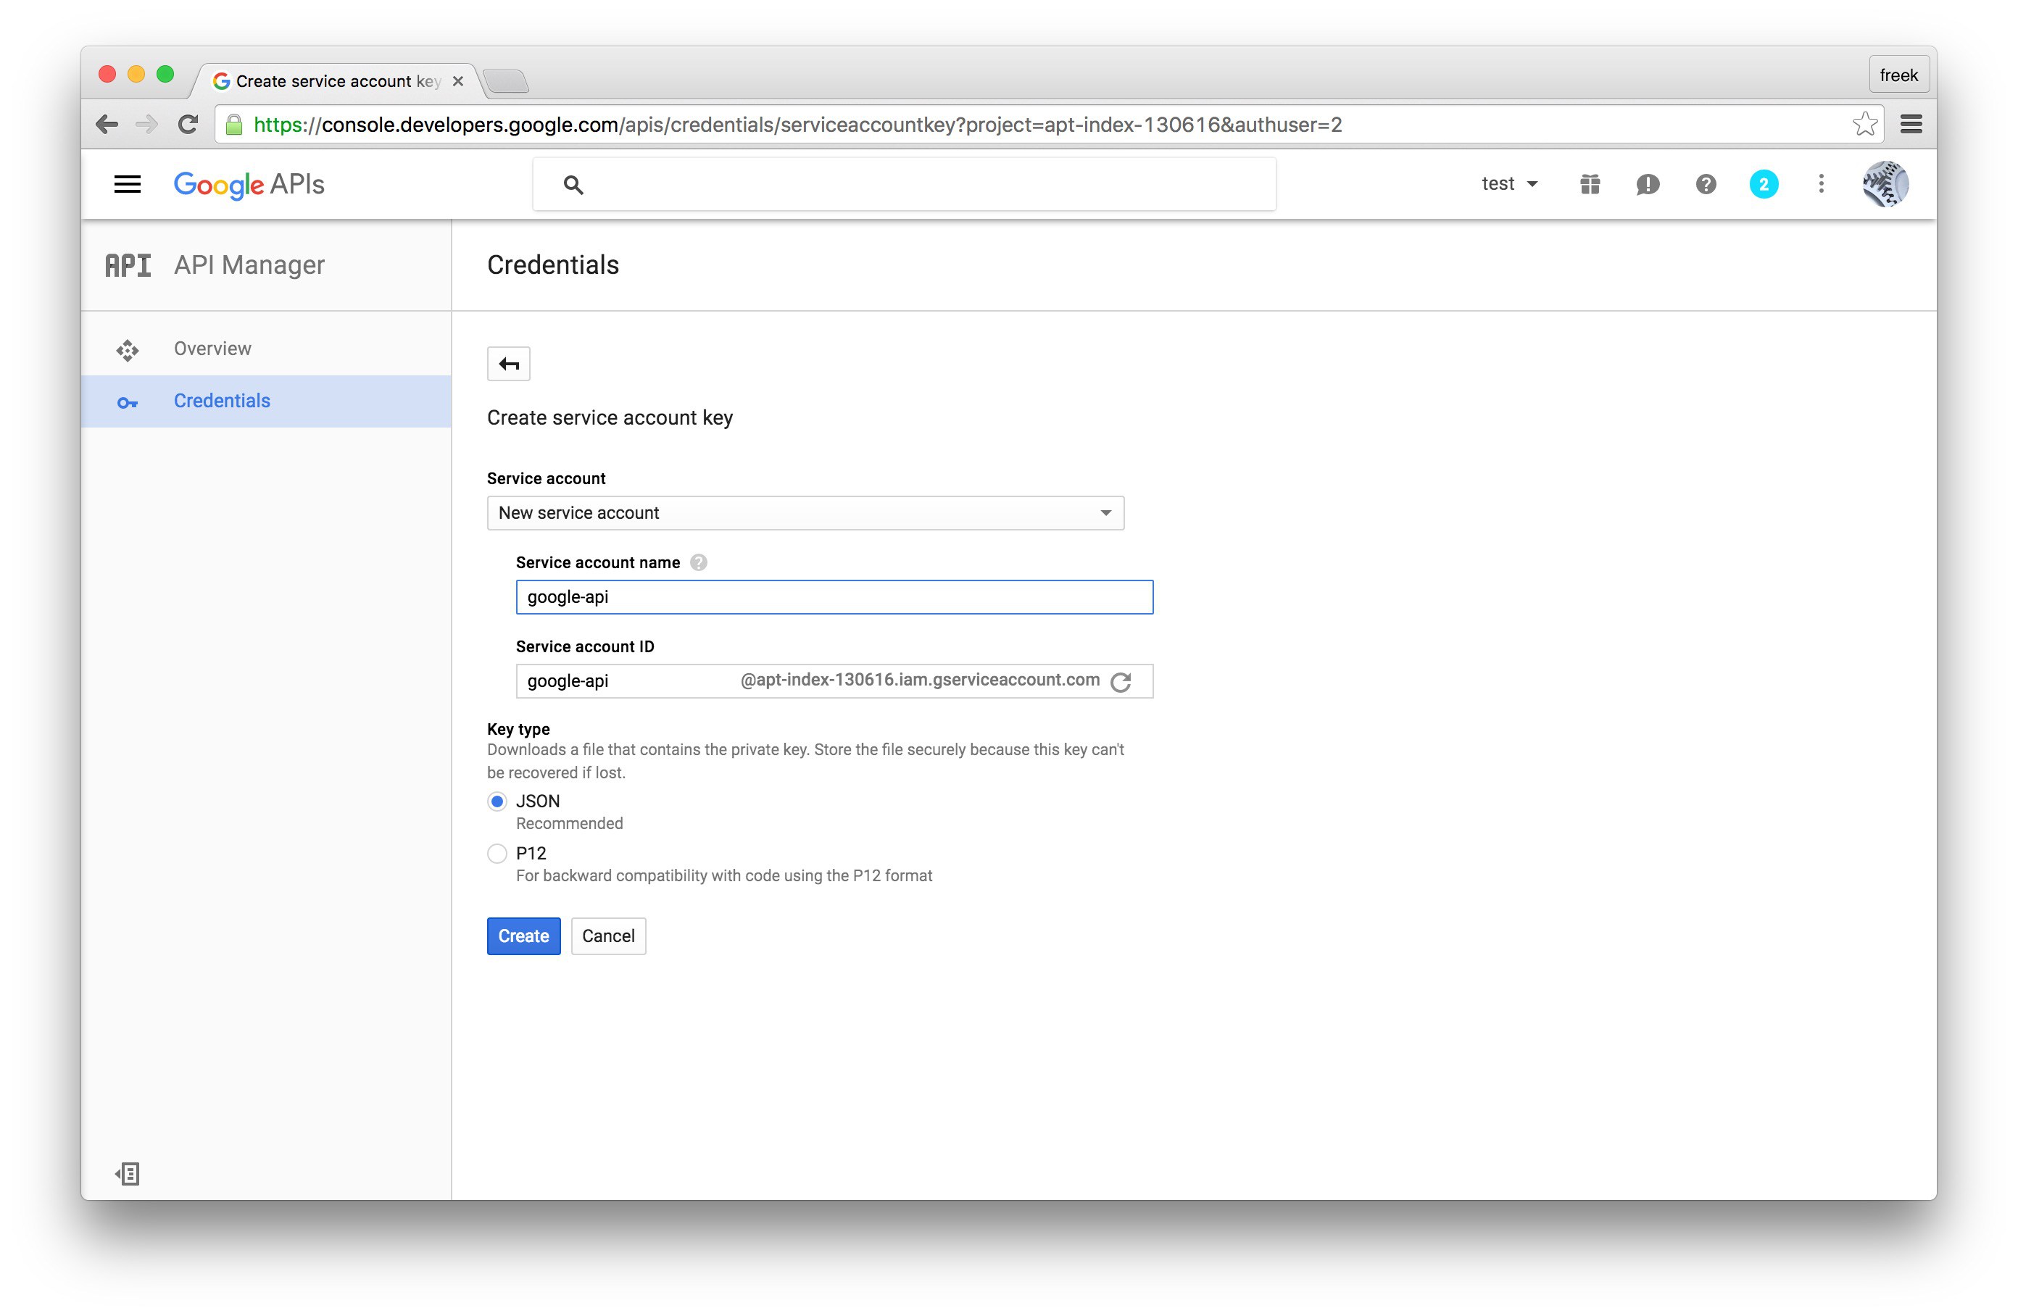Screen dimensions: 2018x1316
Task: Click the back arrow above form
Action: point(508,364)
